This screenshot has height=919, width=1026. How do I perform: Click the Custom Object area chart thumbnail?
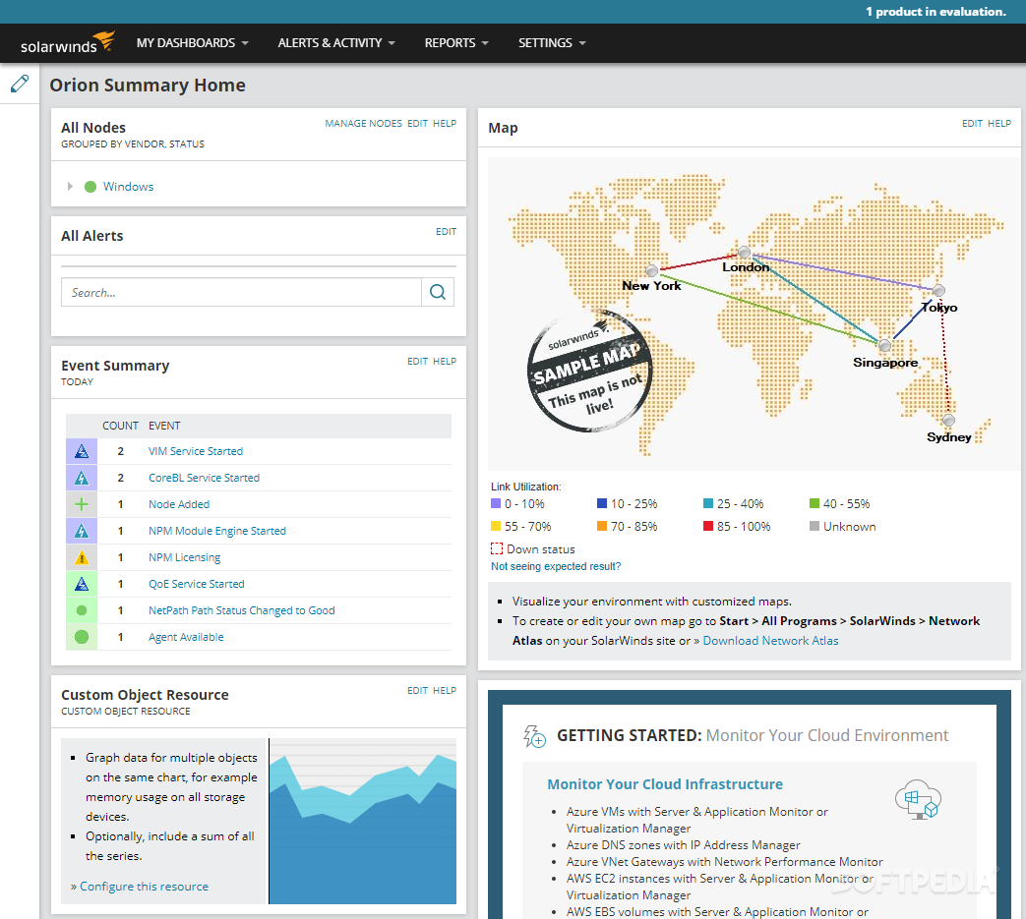tap(363, 822)
